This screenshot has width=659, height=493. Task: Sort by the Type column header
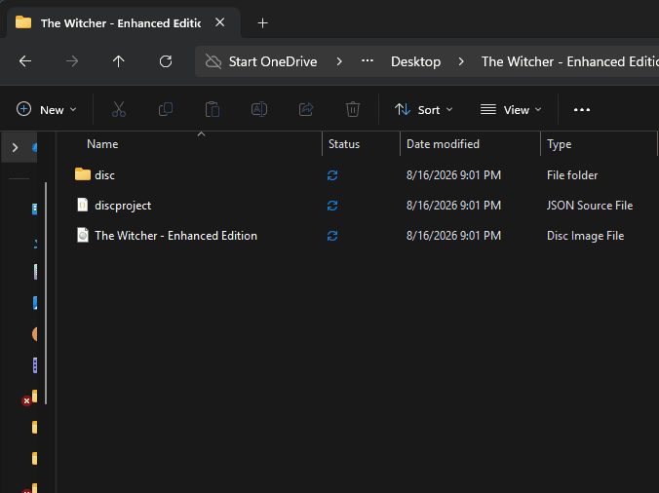coord(599,144)
